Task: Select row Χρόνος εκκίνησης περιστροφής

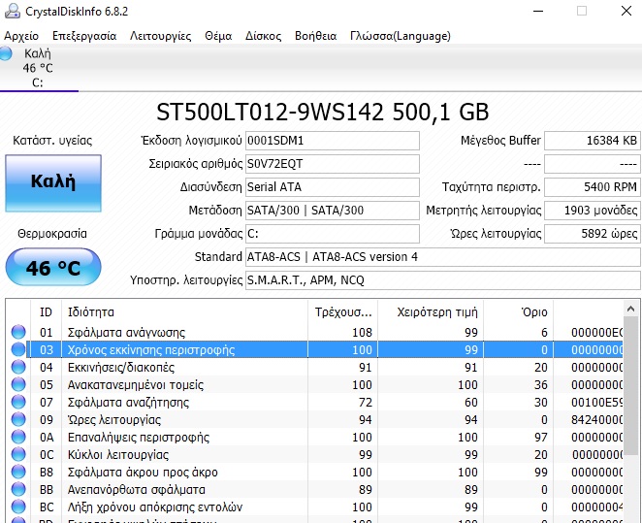Action: click(315, 349)
